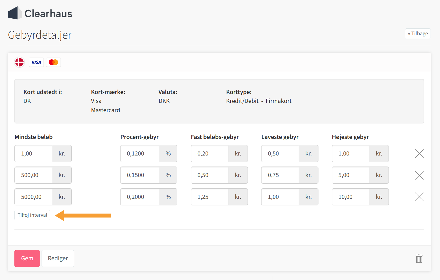Edit Mindste beløb field showing 5000,00
The image size is (440, 280).
[33, 197]
